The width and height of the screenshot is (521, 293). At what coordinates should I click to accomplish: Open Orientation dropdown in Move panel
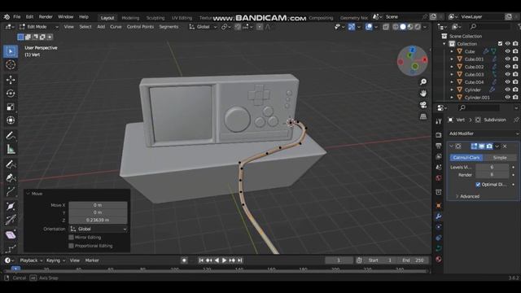pos(98,229)
